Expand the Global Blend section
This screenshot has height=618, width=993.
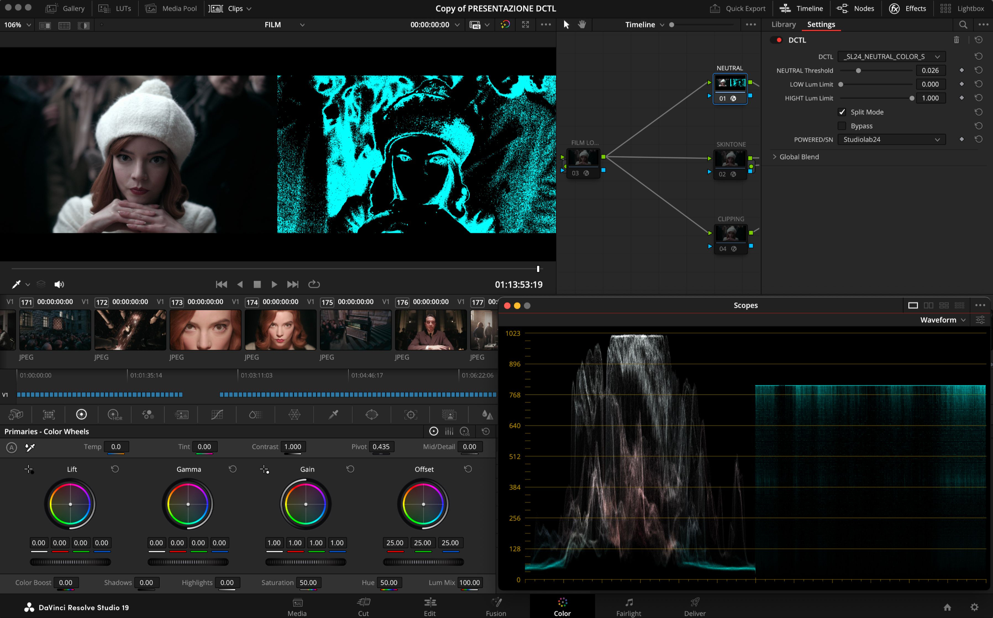click(775, 157)
